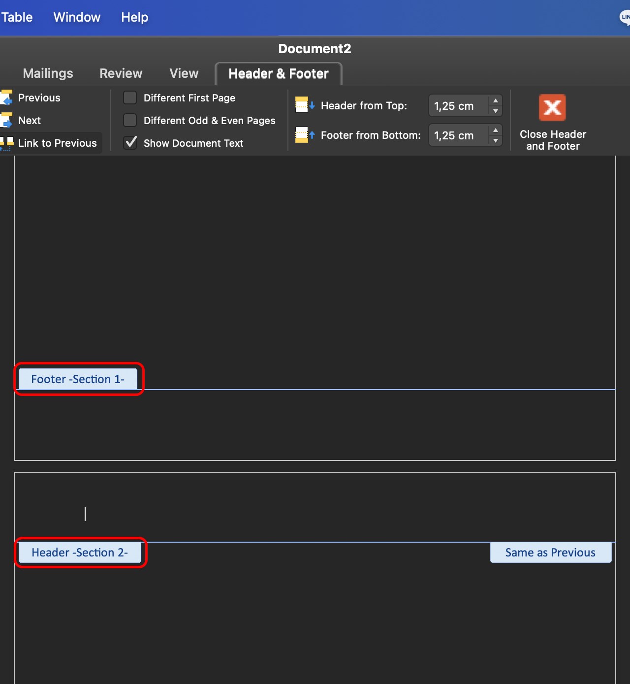Switch to the Mailings tab
This screenshot has height=684, width=630.
point(48,73)
